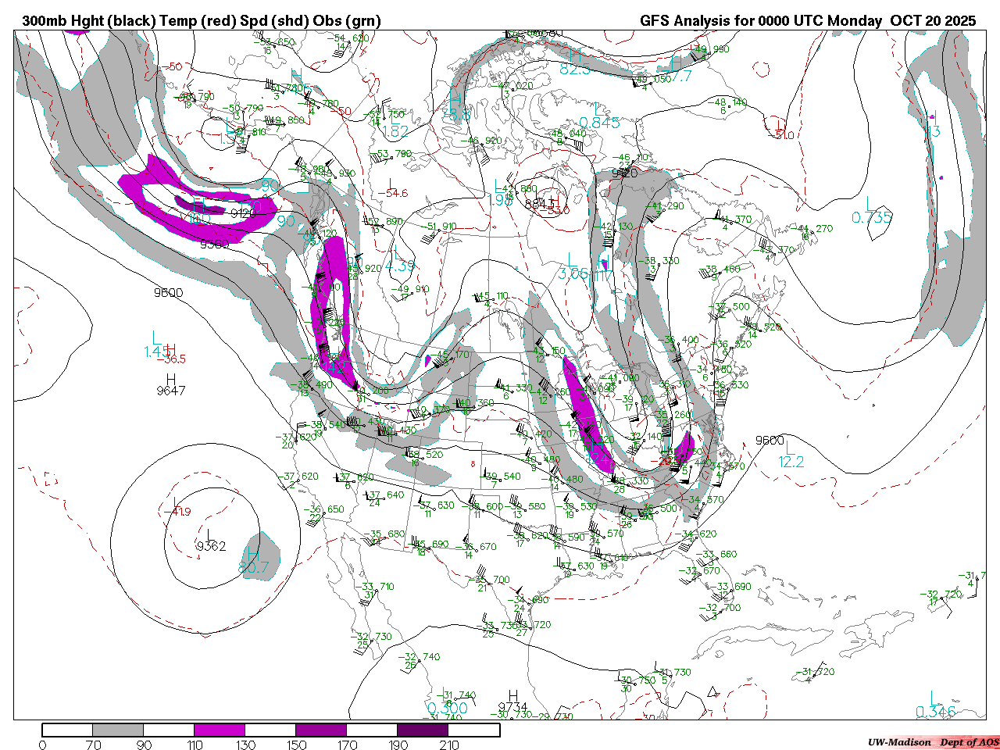Click the cyan "82.3" wind maximum value

pos(575,70)
